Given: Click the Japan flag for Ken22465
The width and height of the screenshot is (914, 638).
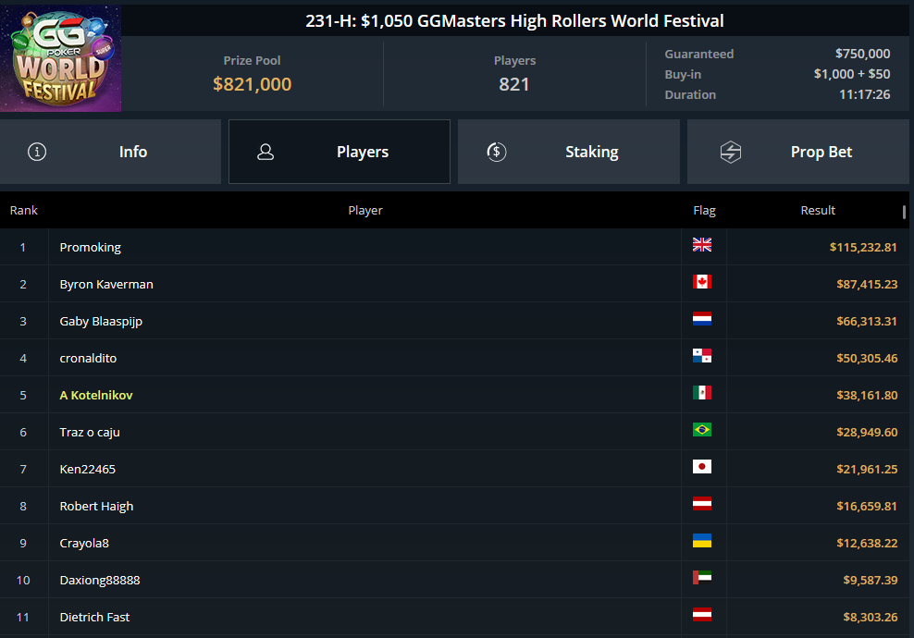Looking at the screenshot, I should (x=702, y=467).
